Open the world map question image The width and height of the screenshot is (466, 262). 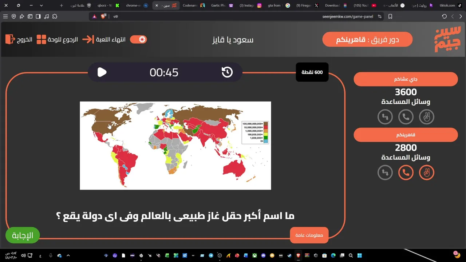click(175, 146)
